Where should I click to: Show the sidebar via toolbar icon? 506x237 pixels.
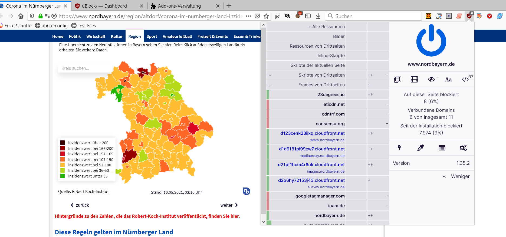(308, 16)
